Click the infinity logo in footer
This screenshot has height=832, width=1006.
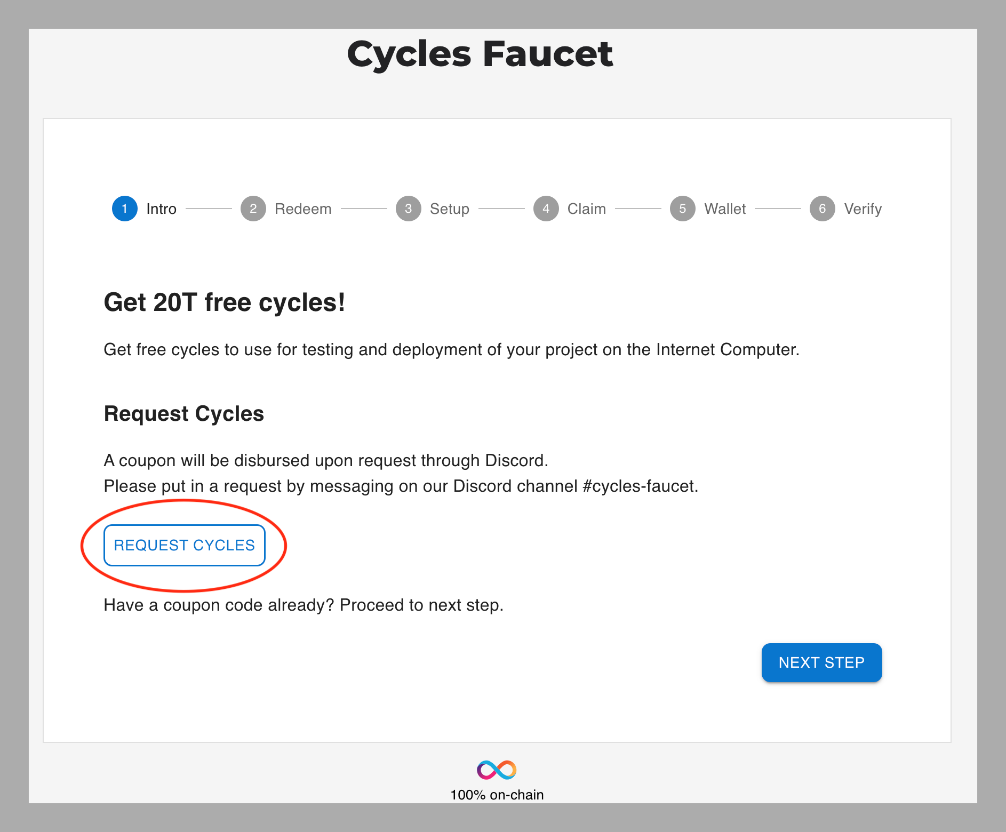point(497,770)
